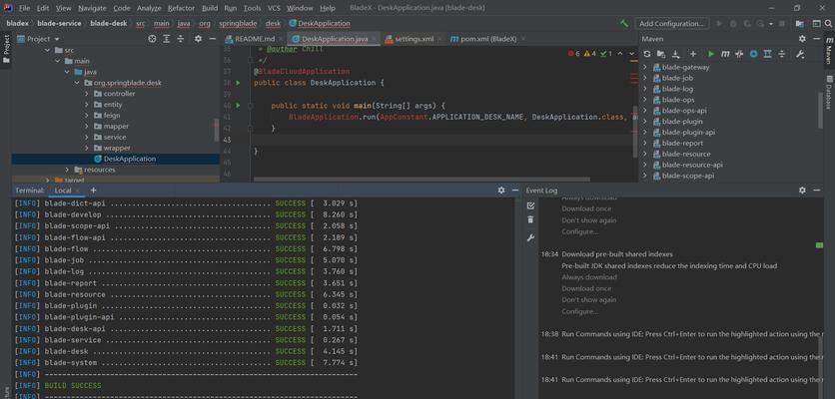Expand controller folder in project tree
This screenshot has height=399, width=835.
[x=86, y=94]
